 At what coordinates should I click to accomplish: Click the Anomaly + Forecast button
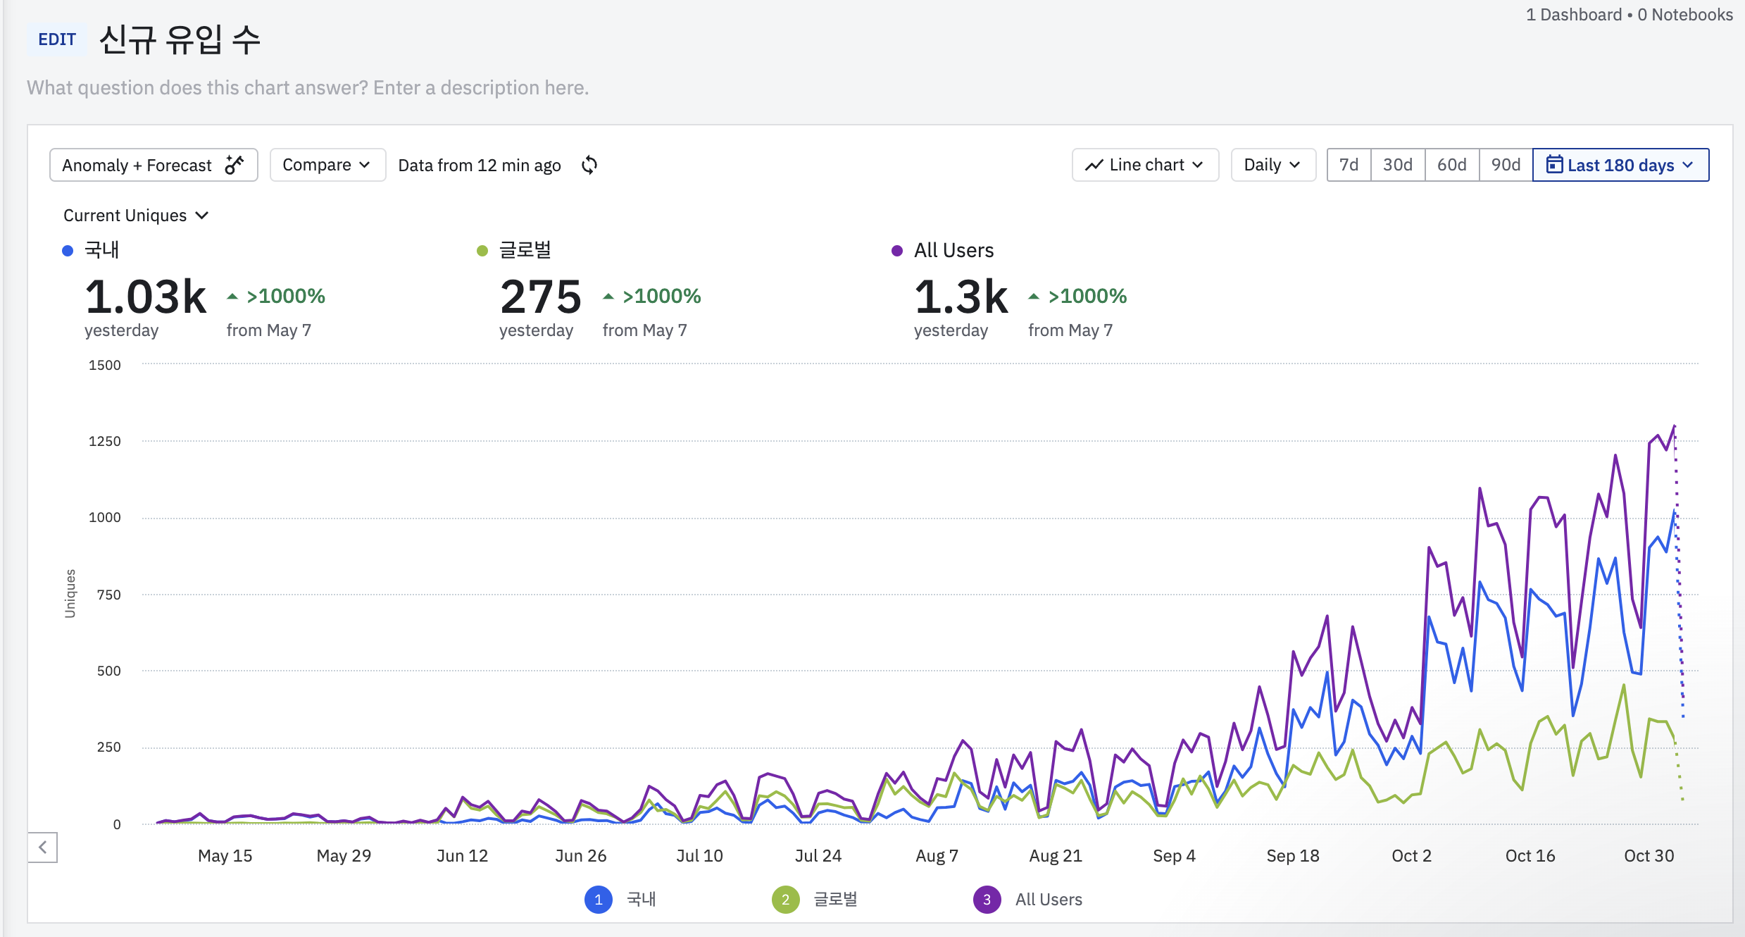154,165
